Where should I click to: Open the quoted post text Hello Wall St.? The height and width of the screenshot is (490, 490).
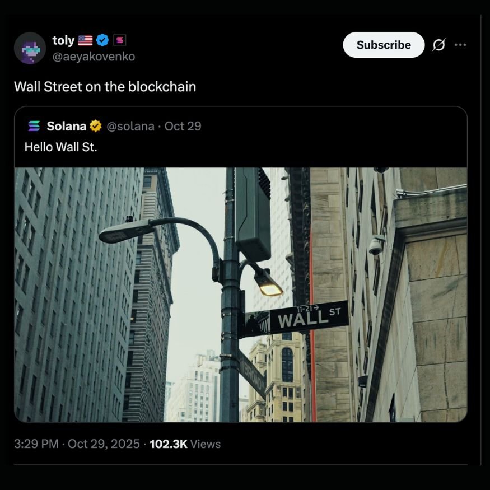point(60,147)
